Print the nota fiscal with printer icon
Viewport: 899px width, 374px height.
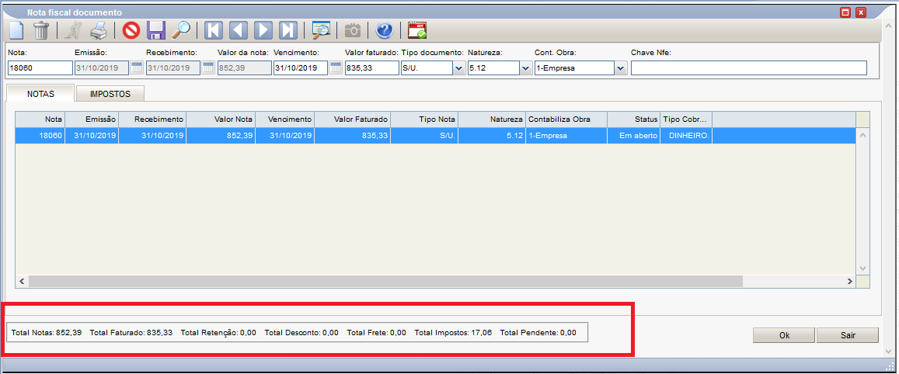(x=98, y=29)
